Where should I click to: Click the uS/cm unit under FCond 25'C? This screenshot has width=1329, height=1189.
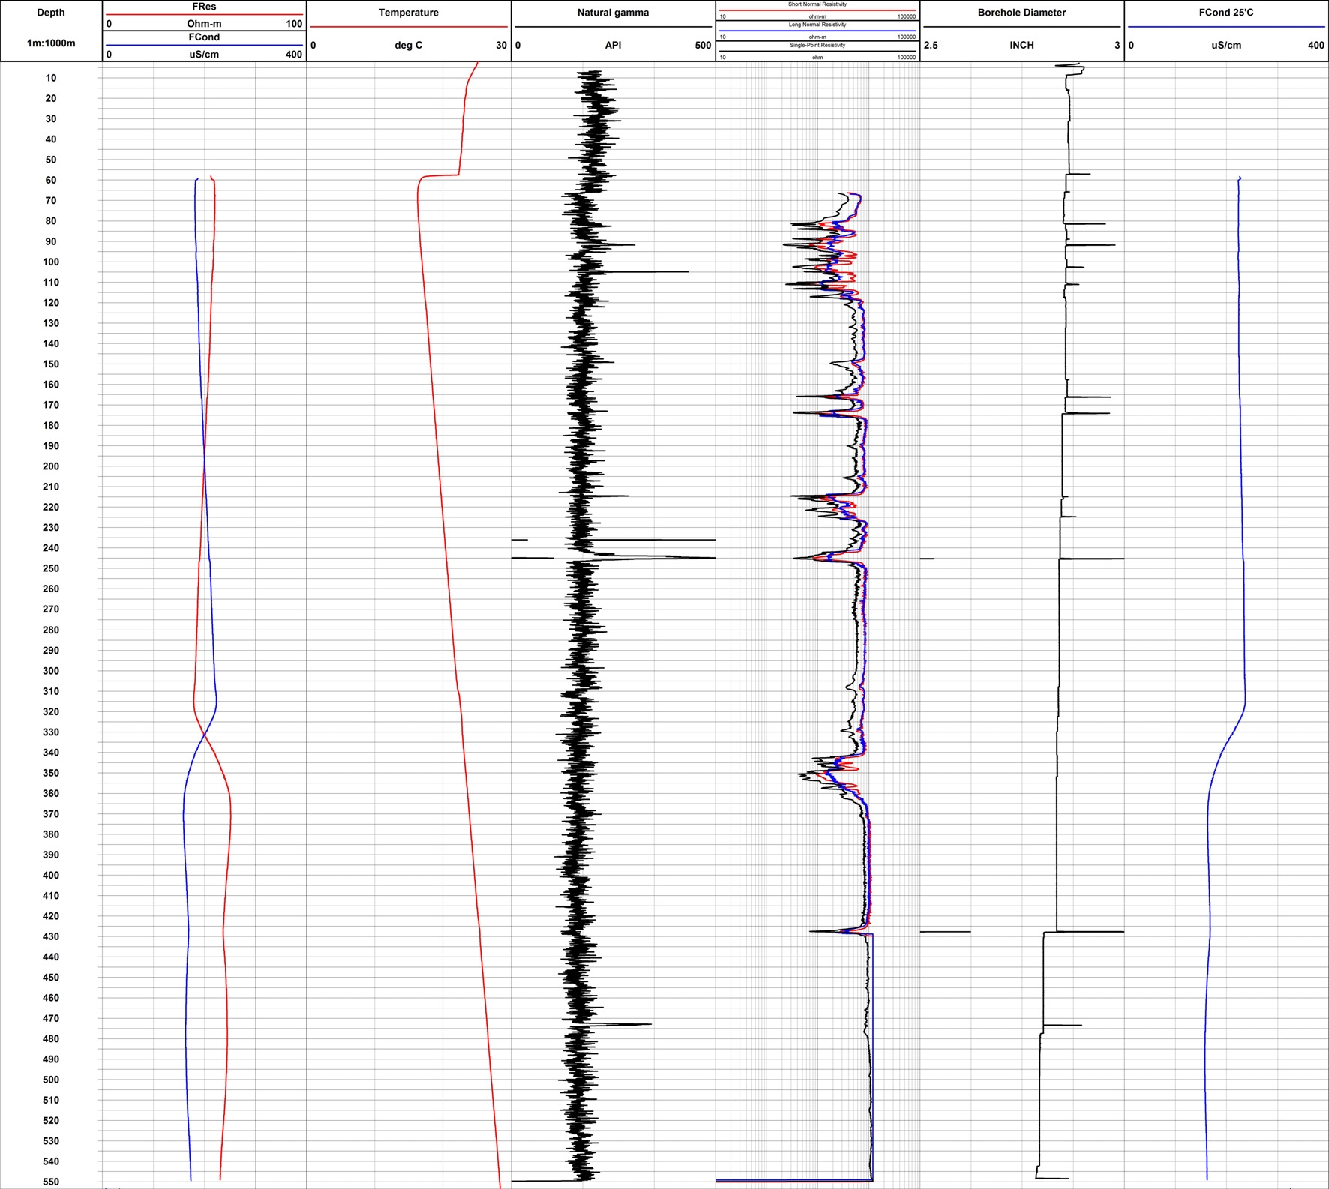1226,45
